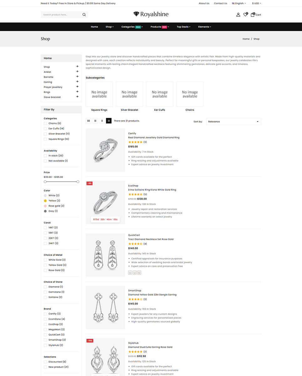Expand the Earring category plus icon

[77, 82]
